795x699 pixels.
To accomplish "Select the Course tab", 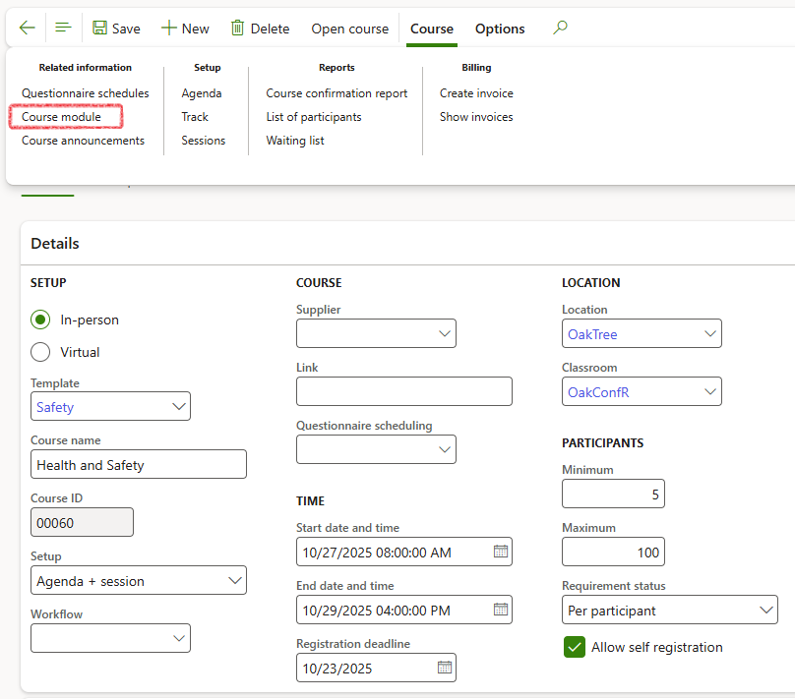I will [x=432, y=29].
